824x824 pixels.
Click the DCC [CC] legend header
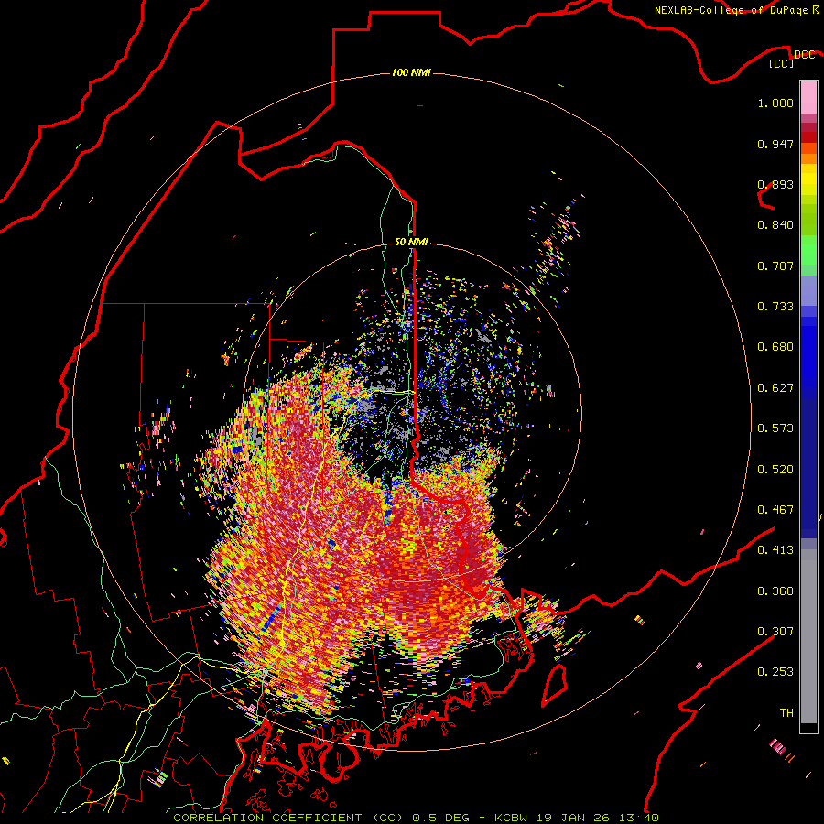[793, 60]
